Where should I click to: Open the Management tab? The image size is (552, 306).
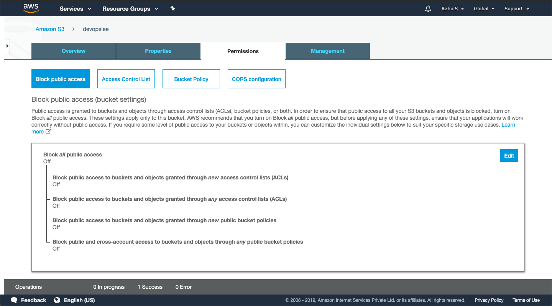click(328, 51)
